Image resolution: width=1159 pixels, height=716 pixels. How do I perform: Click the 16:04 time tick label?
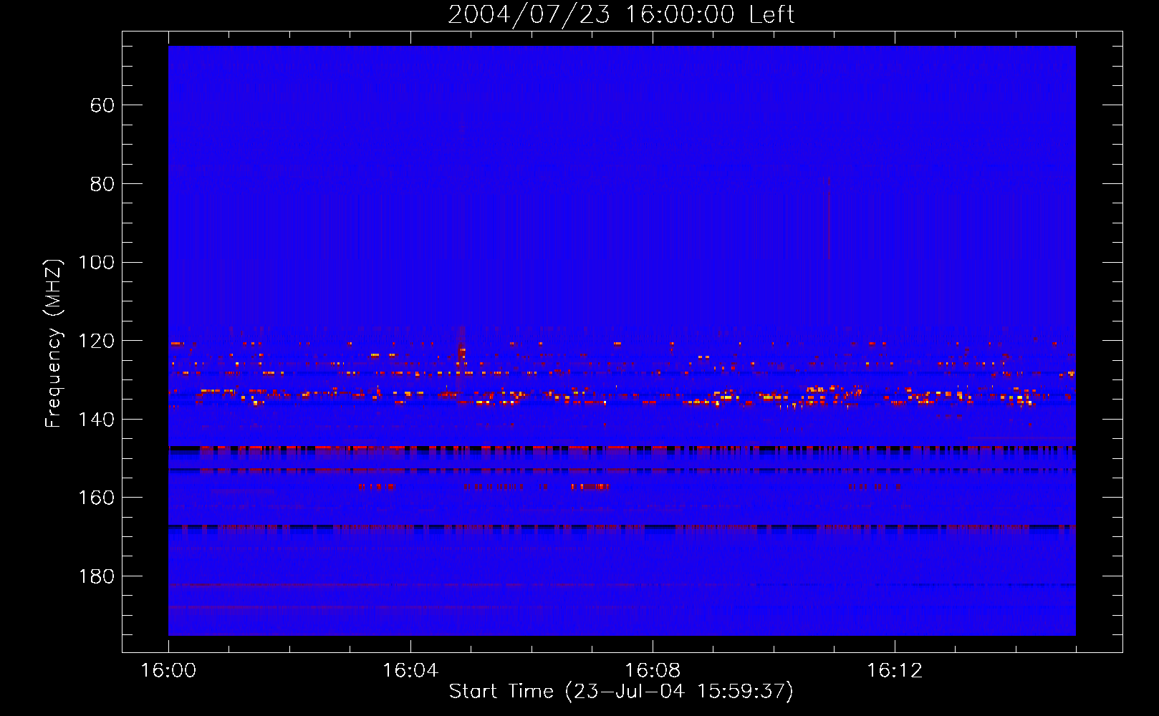pyautogui.click(x=410, y=671)
